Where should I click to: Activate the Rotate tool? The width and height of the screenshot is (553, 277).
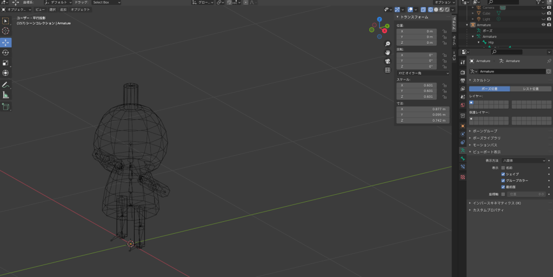pos(5,52)
